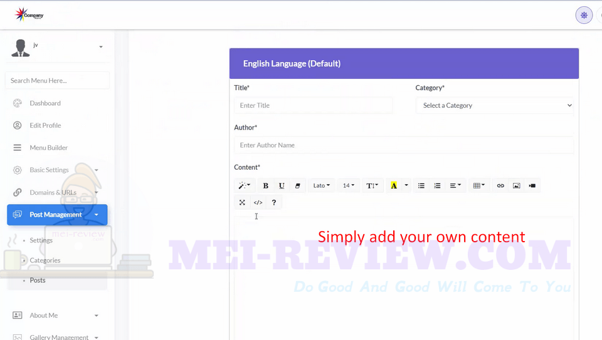Click the Domains & URLs link icon
Screen dimensions: 602x340
click(18, 192)
